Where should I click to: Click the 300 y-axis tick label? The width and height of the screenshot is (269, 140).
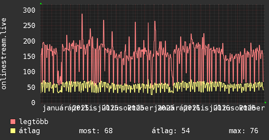[29, 10]
